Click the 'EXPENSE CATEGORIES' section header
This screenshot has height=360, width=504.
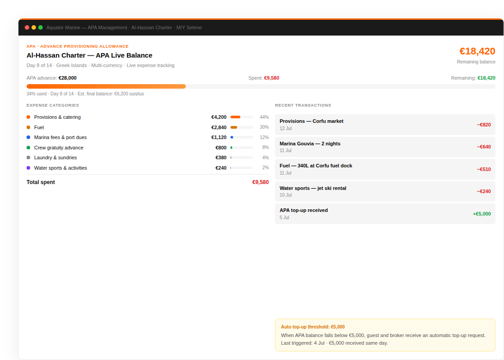pyautogui.click(x=52, y=105)
